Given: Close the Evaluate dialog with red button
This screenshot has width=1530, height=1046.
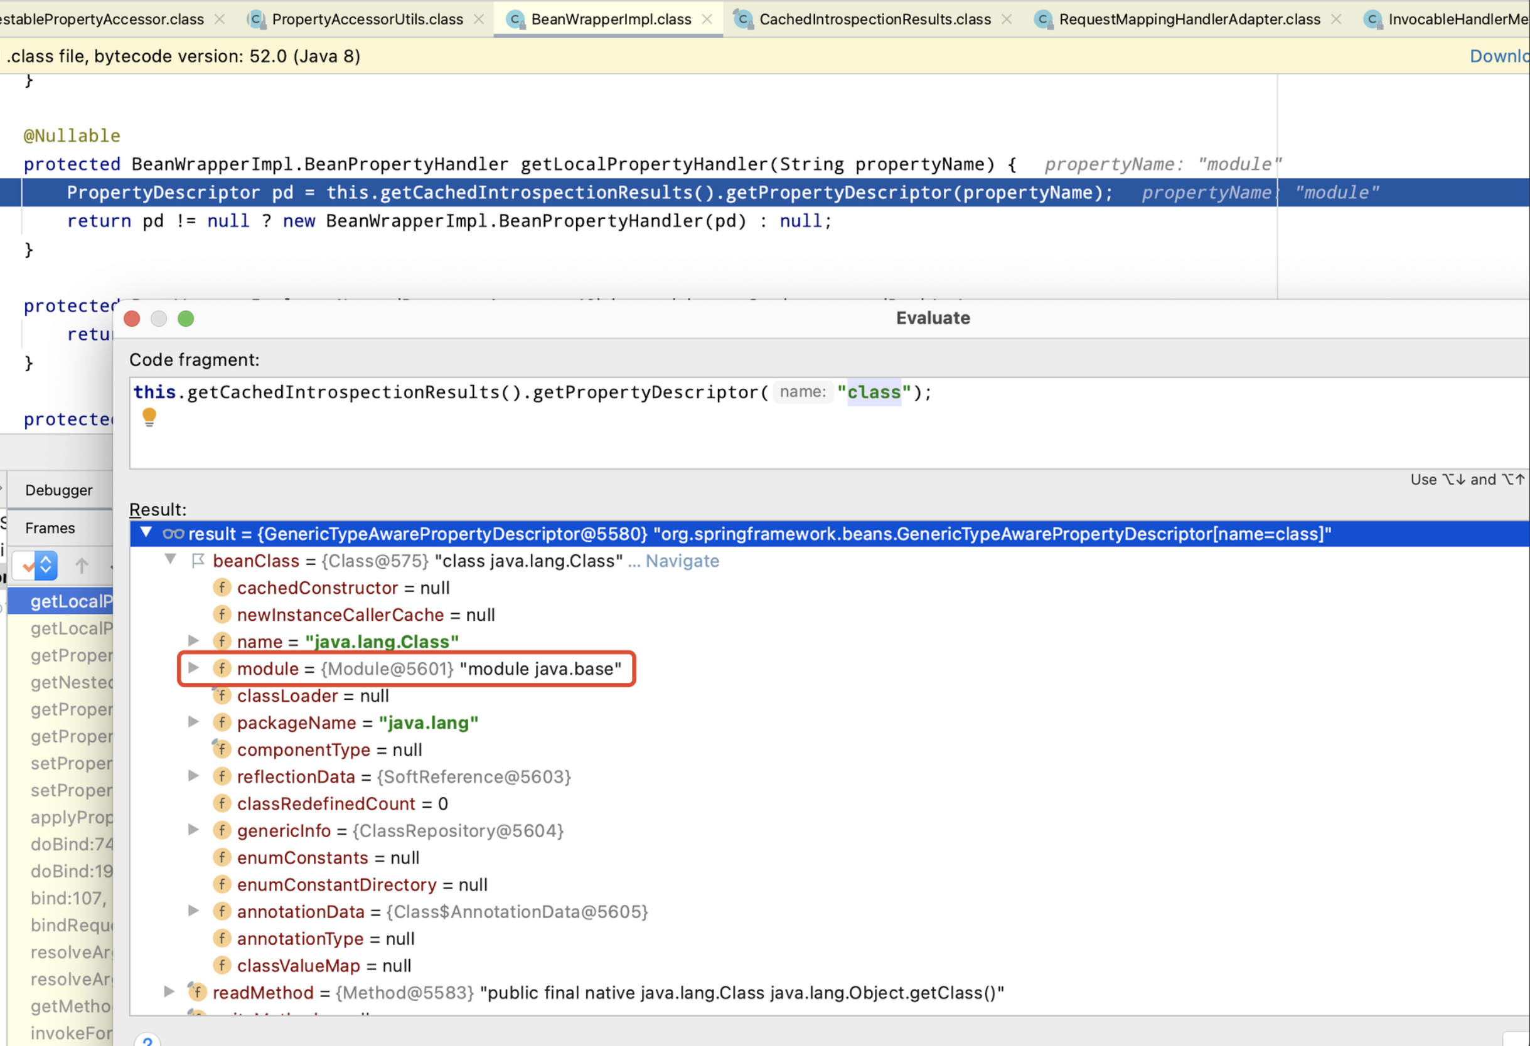Looking at the screenshot, I should click(x=132, y=319).
